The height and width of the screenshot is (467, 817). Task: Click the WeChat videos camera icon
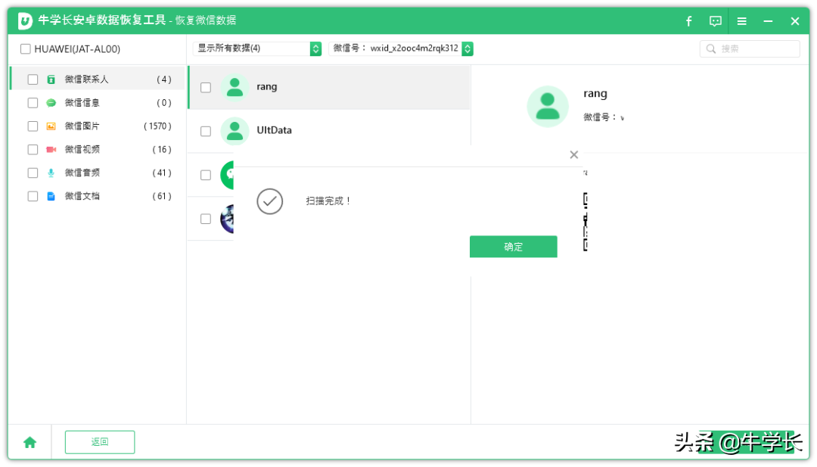coord(51,150)
